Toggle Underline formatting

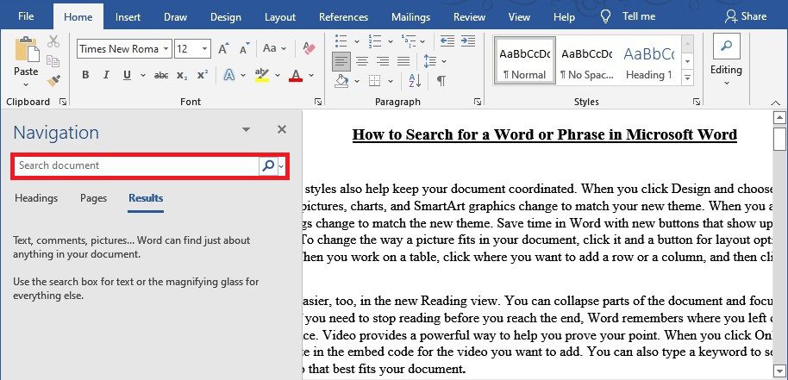(x=127, y=75)
